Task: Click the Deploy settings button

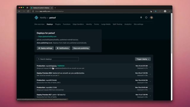Action: [x=45, y=48]
